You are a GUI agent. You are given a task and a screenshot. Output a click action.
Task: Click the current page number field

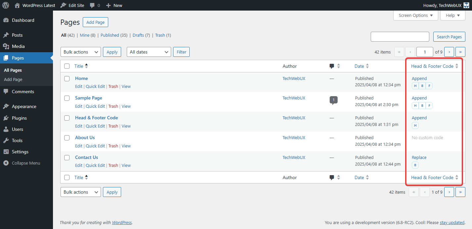(425, 52)
